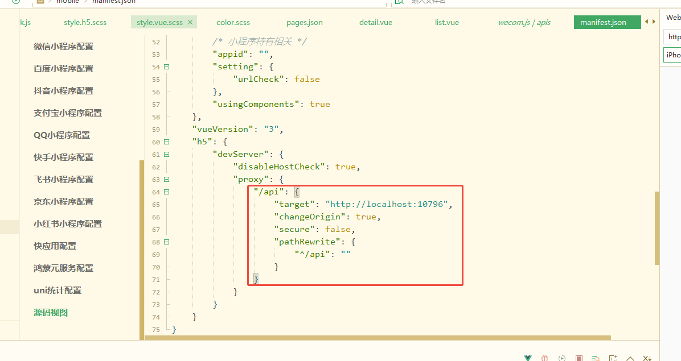This screenshot has width=681, height=361.
Task: Open the log search filter icon
Action: [x=596, y=358]
